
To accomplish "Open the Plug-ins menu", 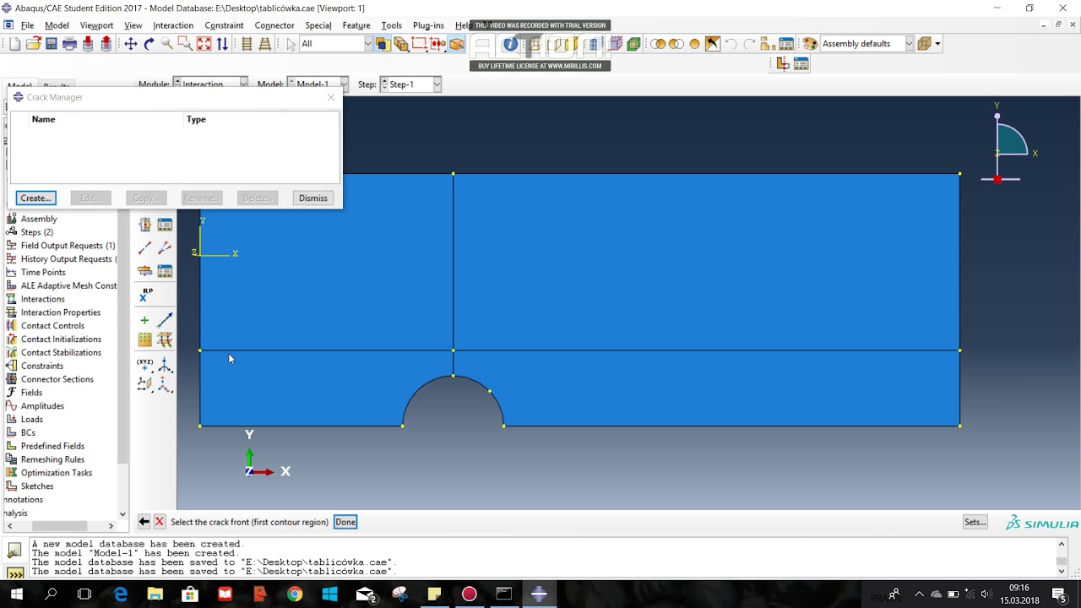I will (x=428, y=25).
